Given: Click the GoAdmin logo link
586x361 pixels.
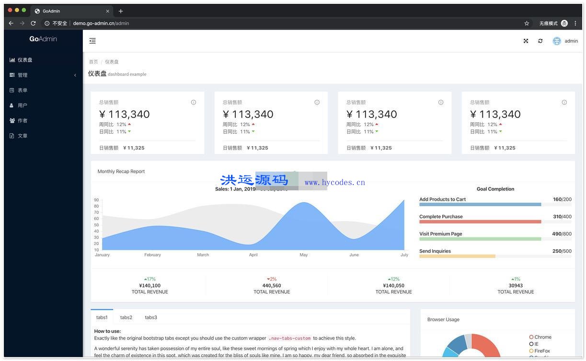Looking at the screenshot, I should tap(43, 39).
